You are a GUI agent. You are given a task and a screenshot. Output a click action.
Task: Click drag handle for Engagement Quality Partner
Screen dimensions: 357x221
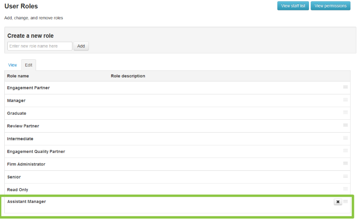pos(345,151)
